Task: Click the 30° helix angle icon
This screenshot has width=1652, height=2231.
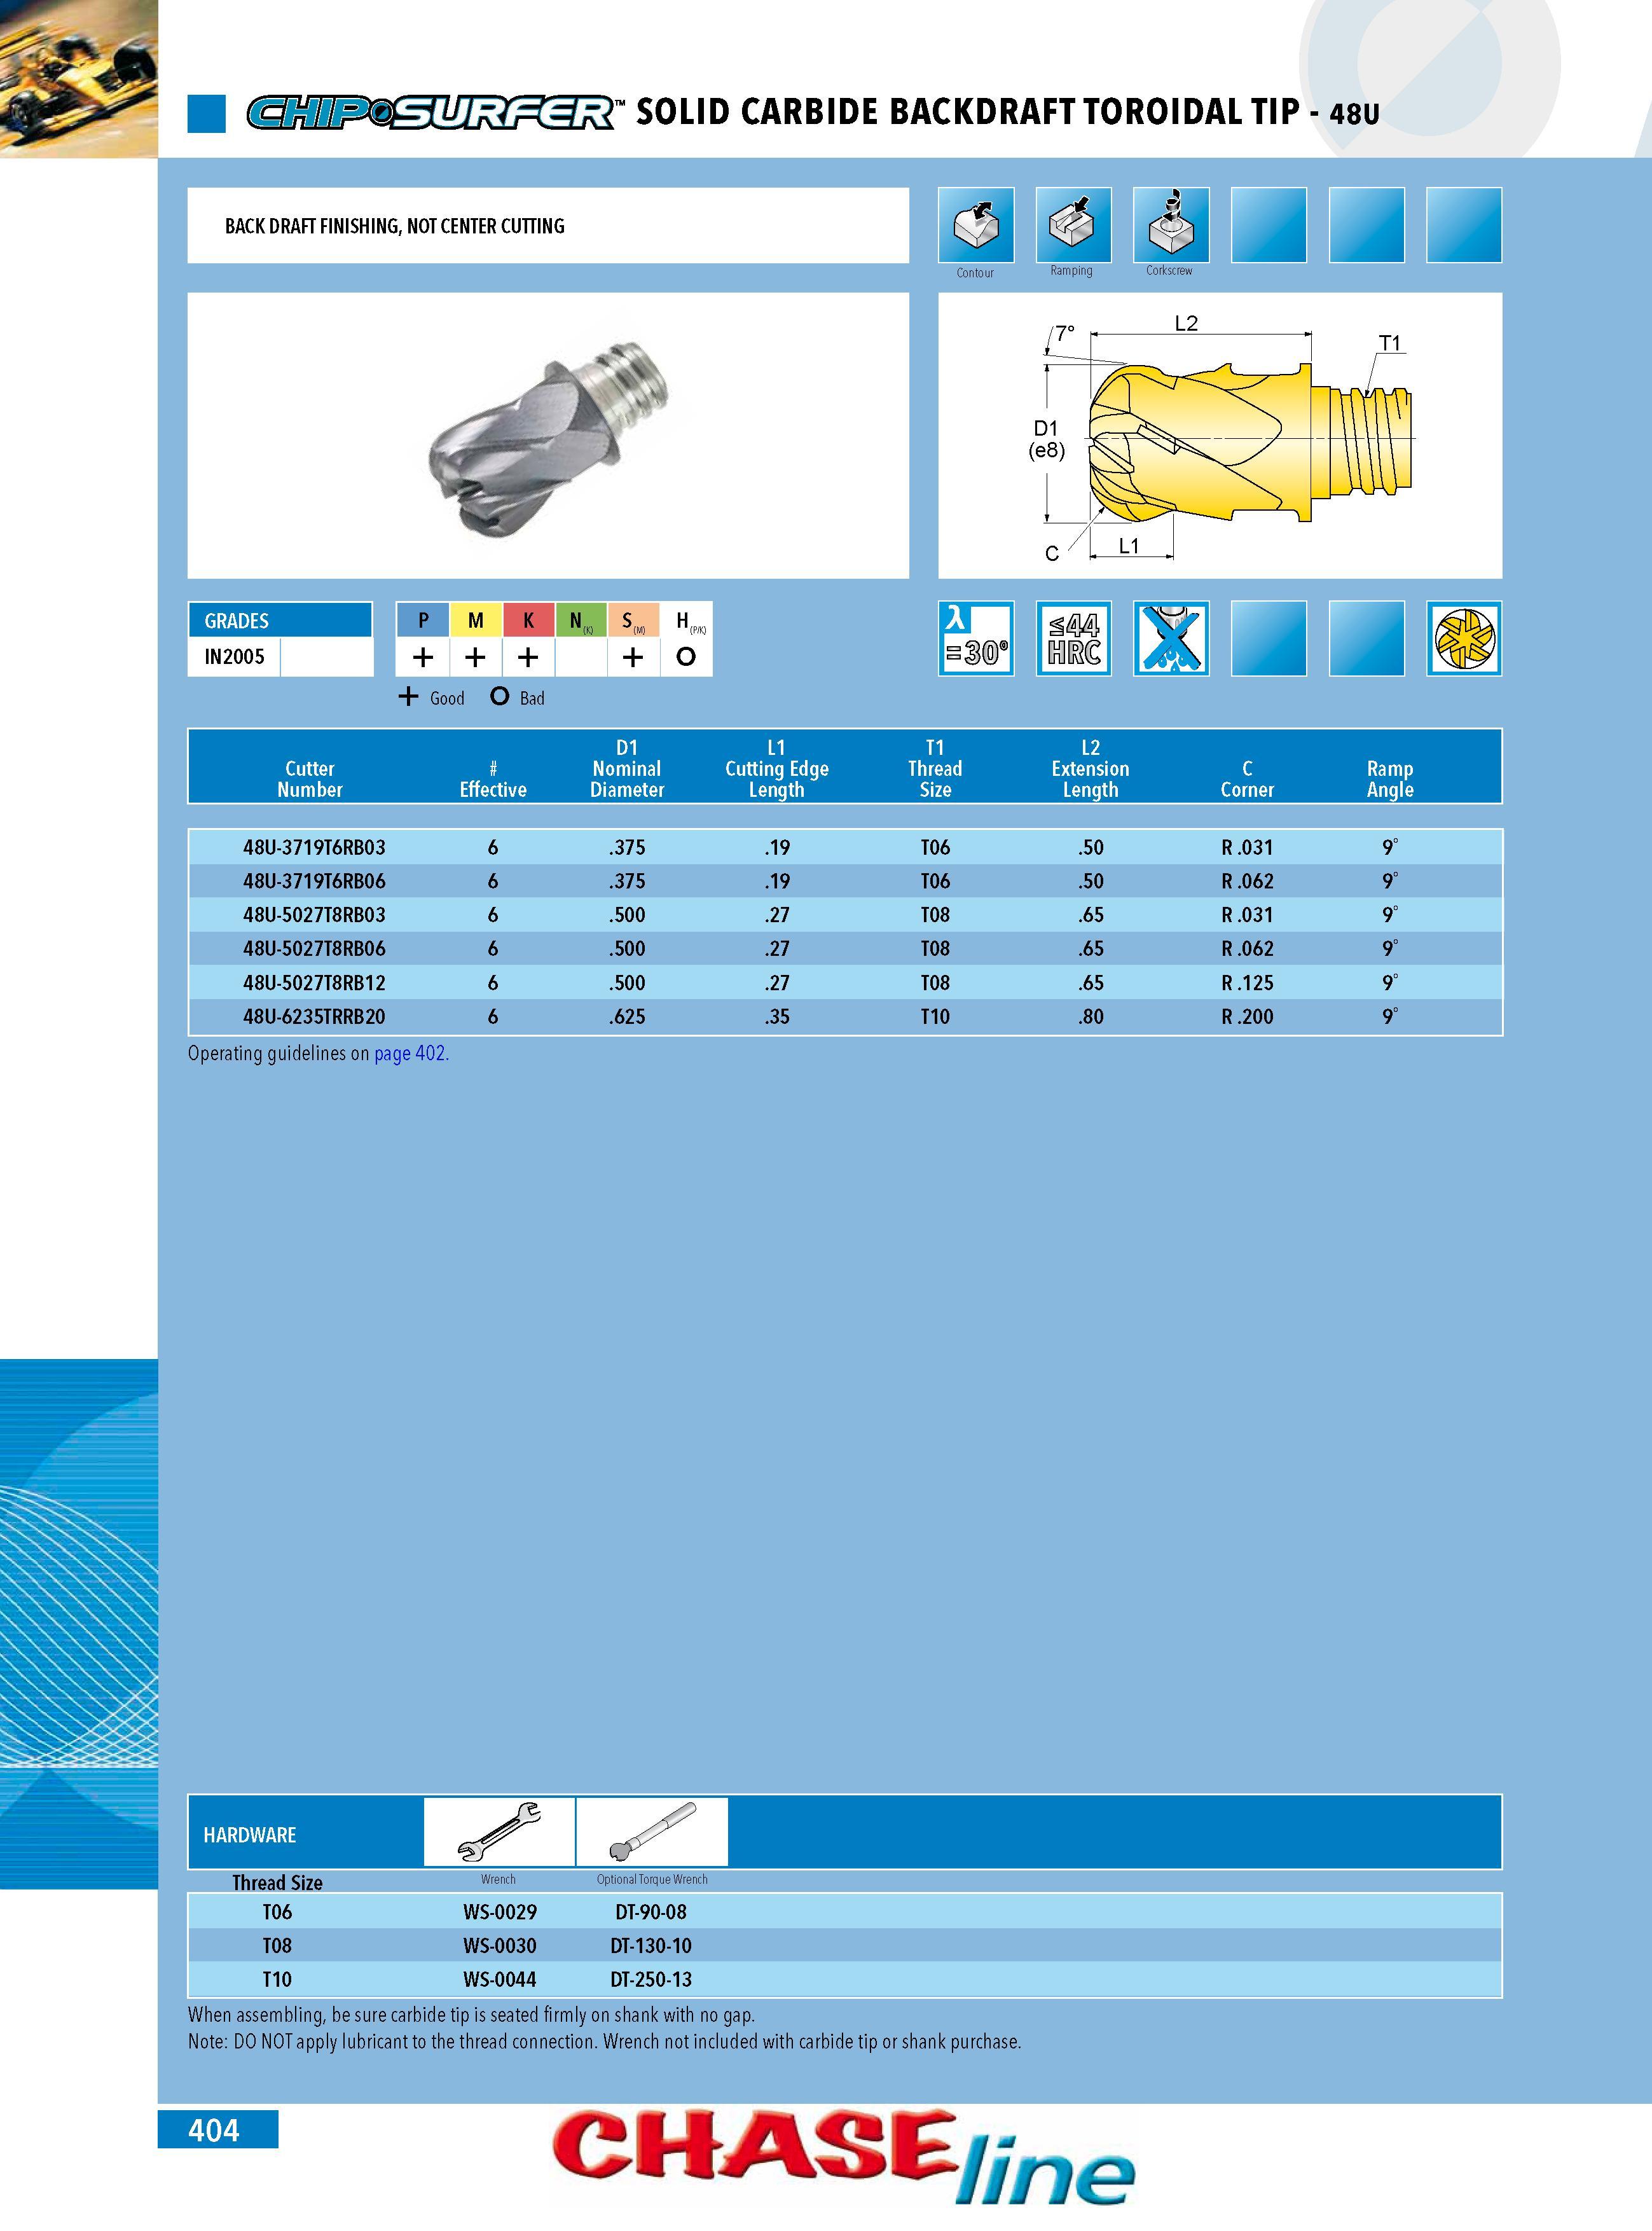Action: coord(976,638)
